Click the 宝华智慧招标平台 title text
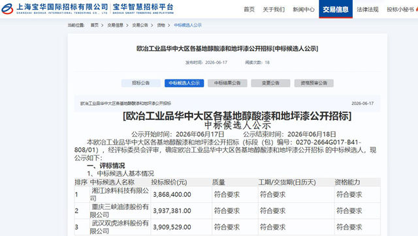This screenshot has height=236, width=418. [x=143, y=7]
